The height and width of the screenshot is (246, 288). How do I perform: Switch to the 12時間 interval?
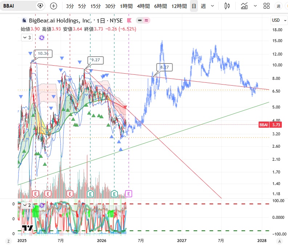(179, 6)
